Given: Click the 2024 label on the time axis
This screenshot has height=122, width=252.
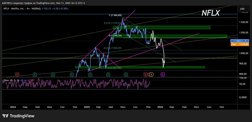Looking at the screenshot, I should (13, 107).
